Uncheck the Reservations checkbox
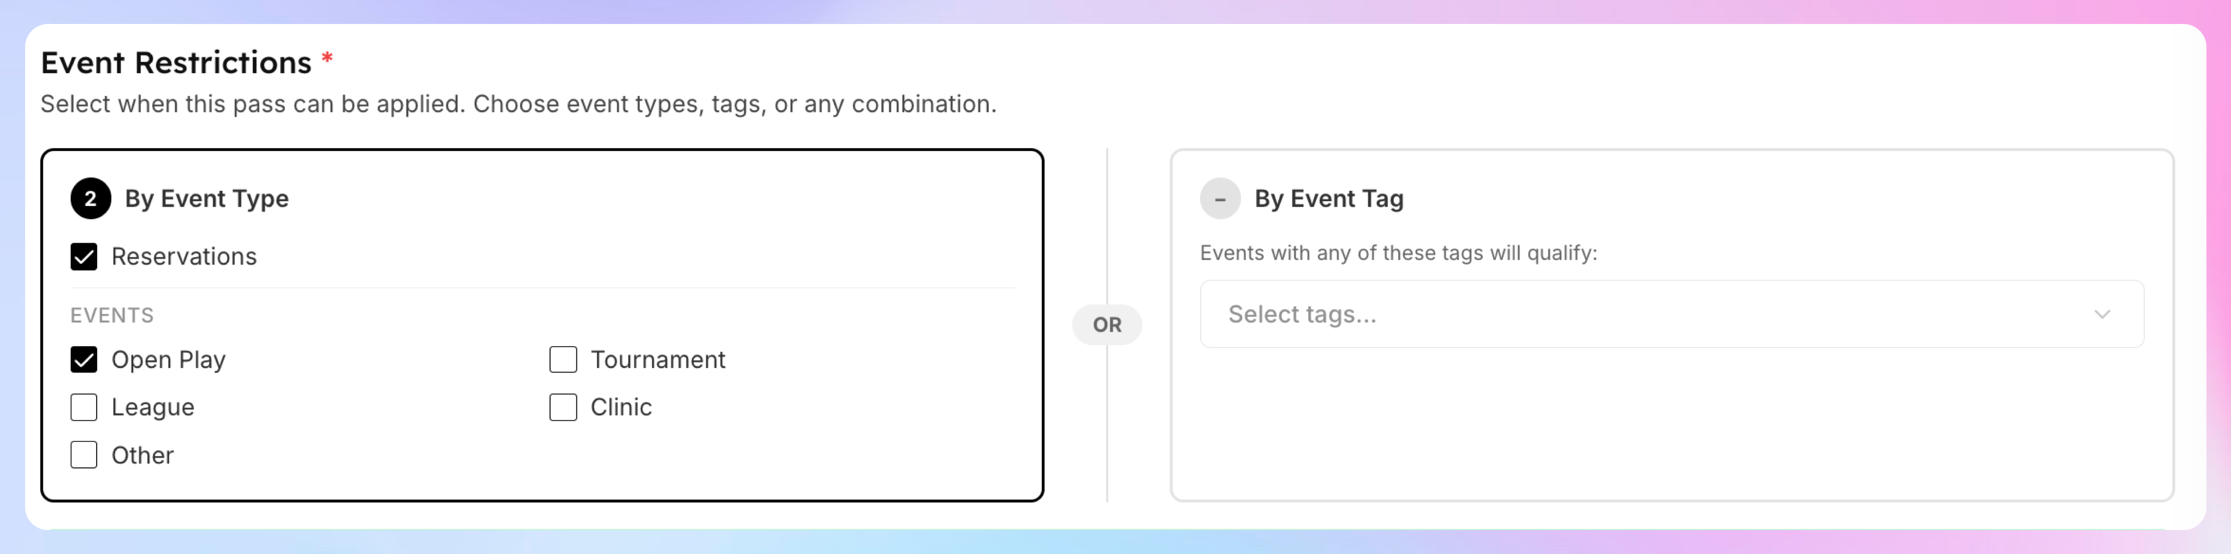The width and height of the screenshot is (2231, 554). (x=84, y=256)
